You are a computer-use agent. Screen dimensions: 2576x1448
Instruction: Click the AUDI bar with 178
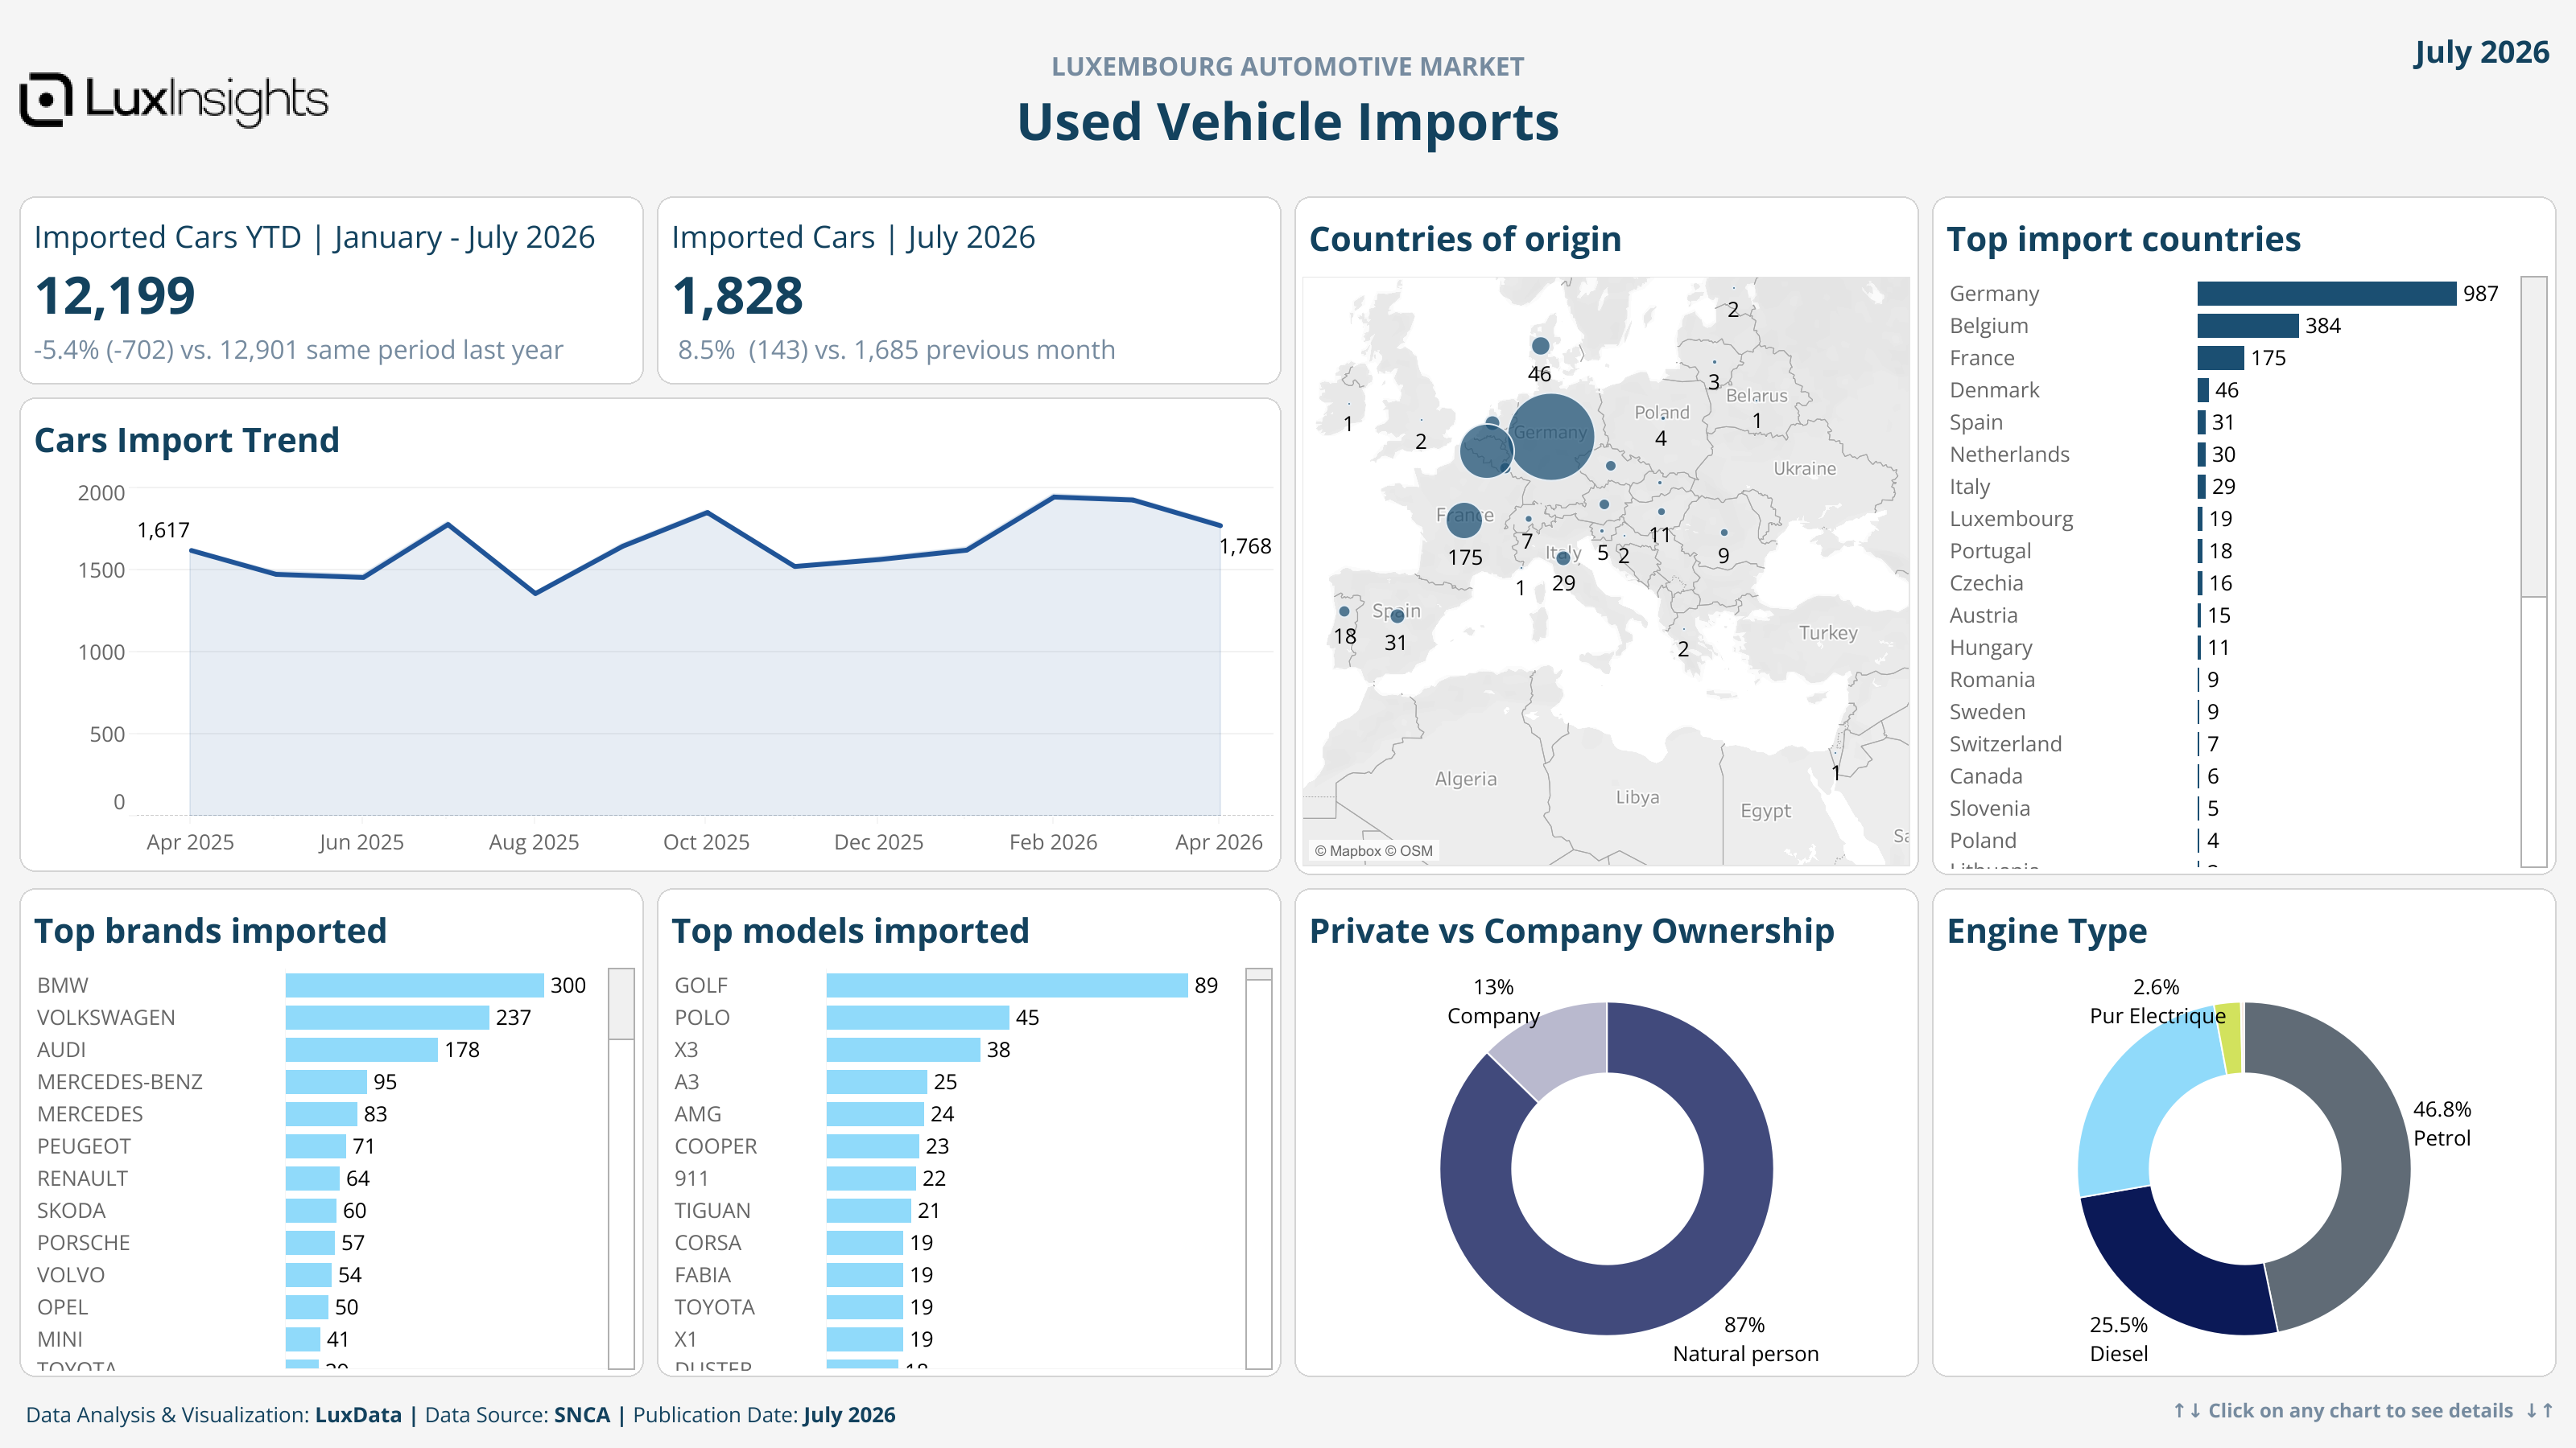361,1049
